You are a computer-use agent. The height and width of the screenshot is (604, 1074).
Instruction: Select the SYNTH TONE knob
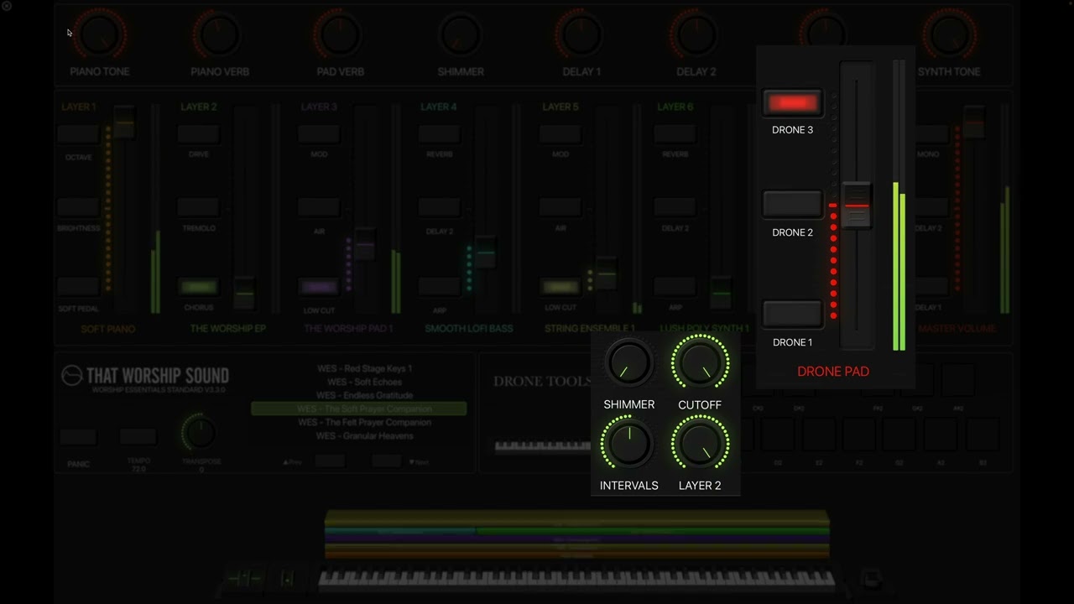tap(949, 36)
